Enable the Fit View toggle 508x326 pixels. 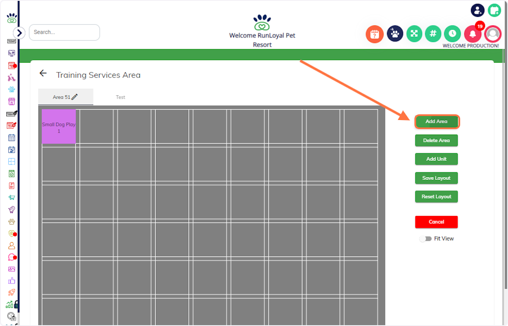pyautogui.click(x=425, y=238)
